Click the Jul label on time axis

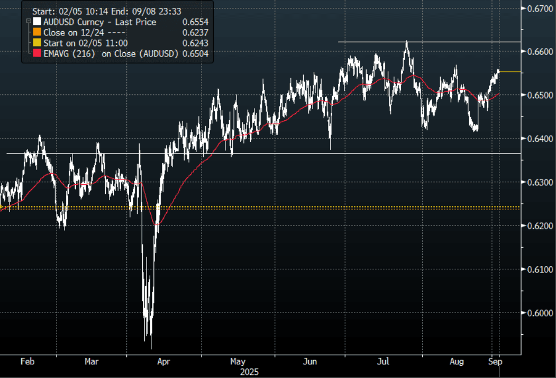384,362
